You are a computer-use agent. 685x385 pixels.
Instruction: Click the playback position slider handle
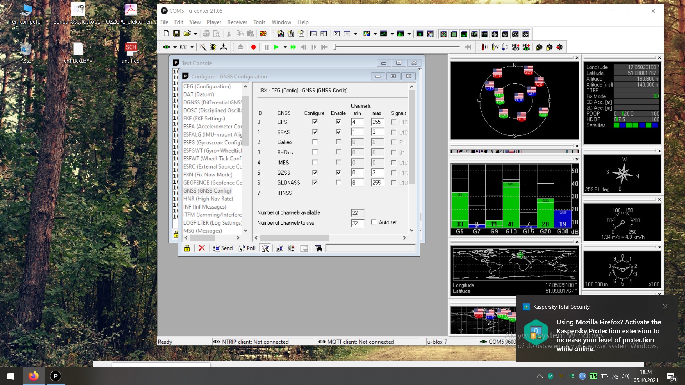[335, 47]
